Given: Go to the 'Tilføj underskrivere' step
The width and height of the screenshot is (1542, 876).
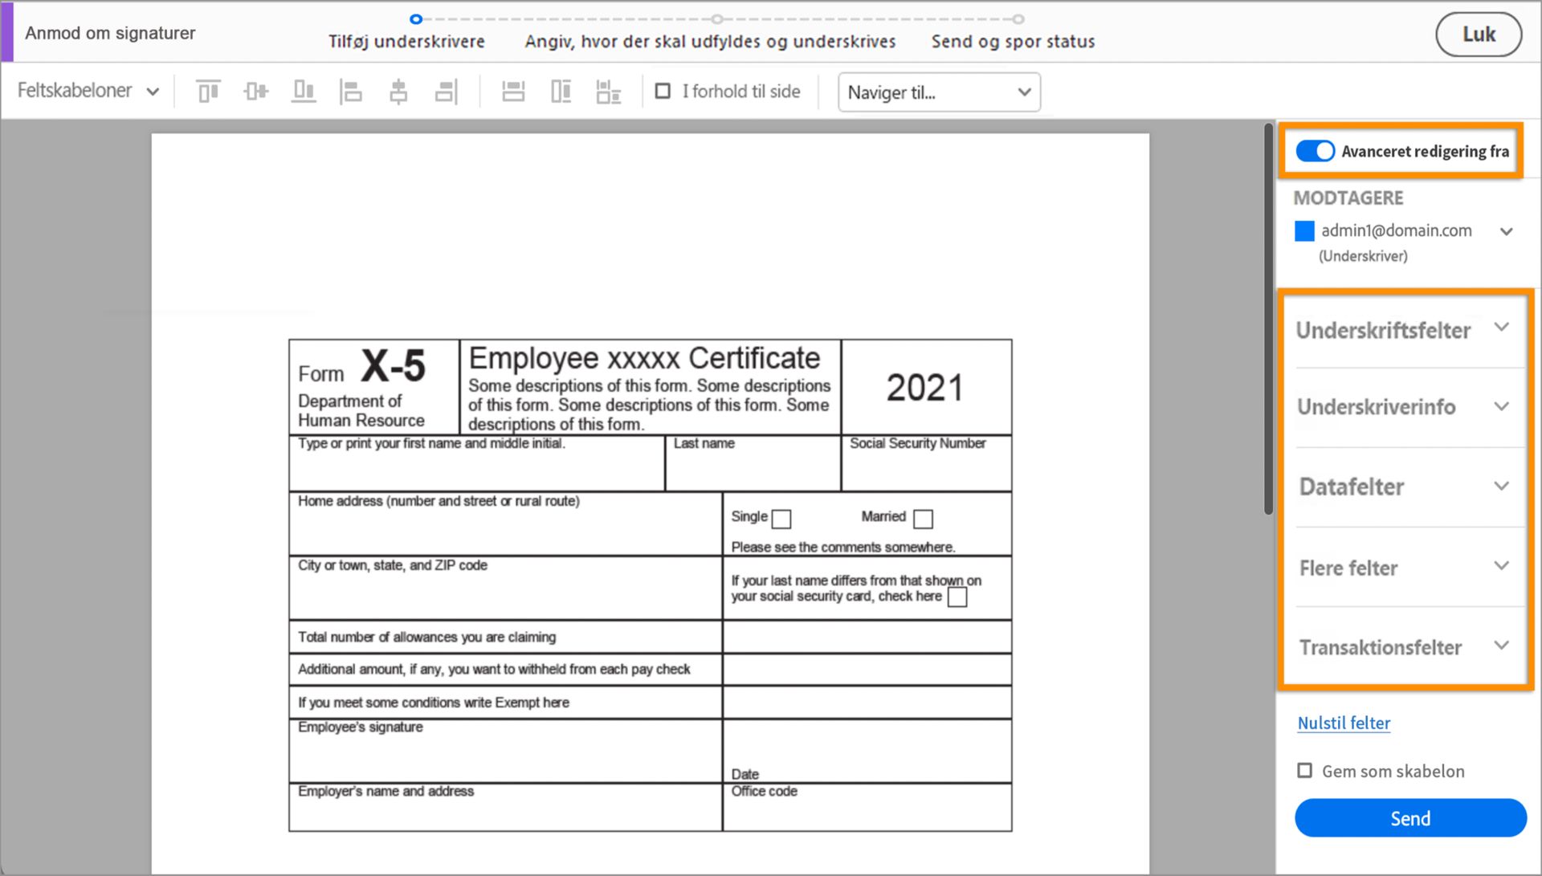Looking at the screenshot, I should (406, 42).
